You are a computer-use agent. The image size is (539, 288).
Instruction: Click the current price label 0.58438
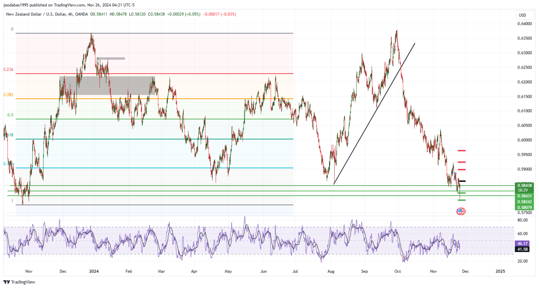click(525, 185)
